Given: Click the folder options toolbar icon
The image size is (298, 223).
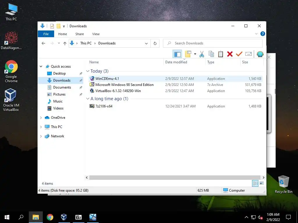Looking at the screenshot, I should (188, 54).
